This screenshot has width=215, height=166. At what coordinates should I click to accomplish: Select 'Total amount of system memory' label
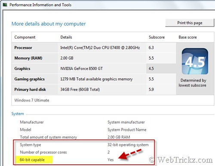click(x=49, y=137)
